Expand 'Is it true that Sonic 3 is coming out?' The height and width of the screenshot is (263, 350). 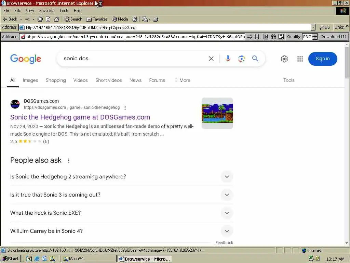point(121,195)
